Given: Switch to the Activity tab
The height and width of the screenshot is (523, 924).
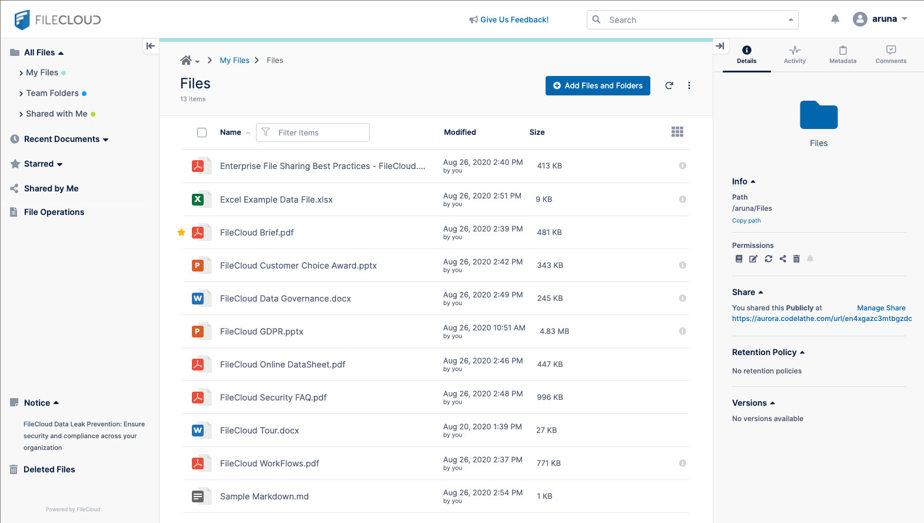Looking at the screenshot, I should (x=795, y=55).
